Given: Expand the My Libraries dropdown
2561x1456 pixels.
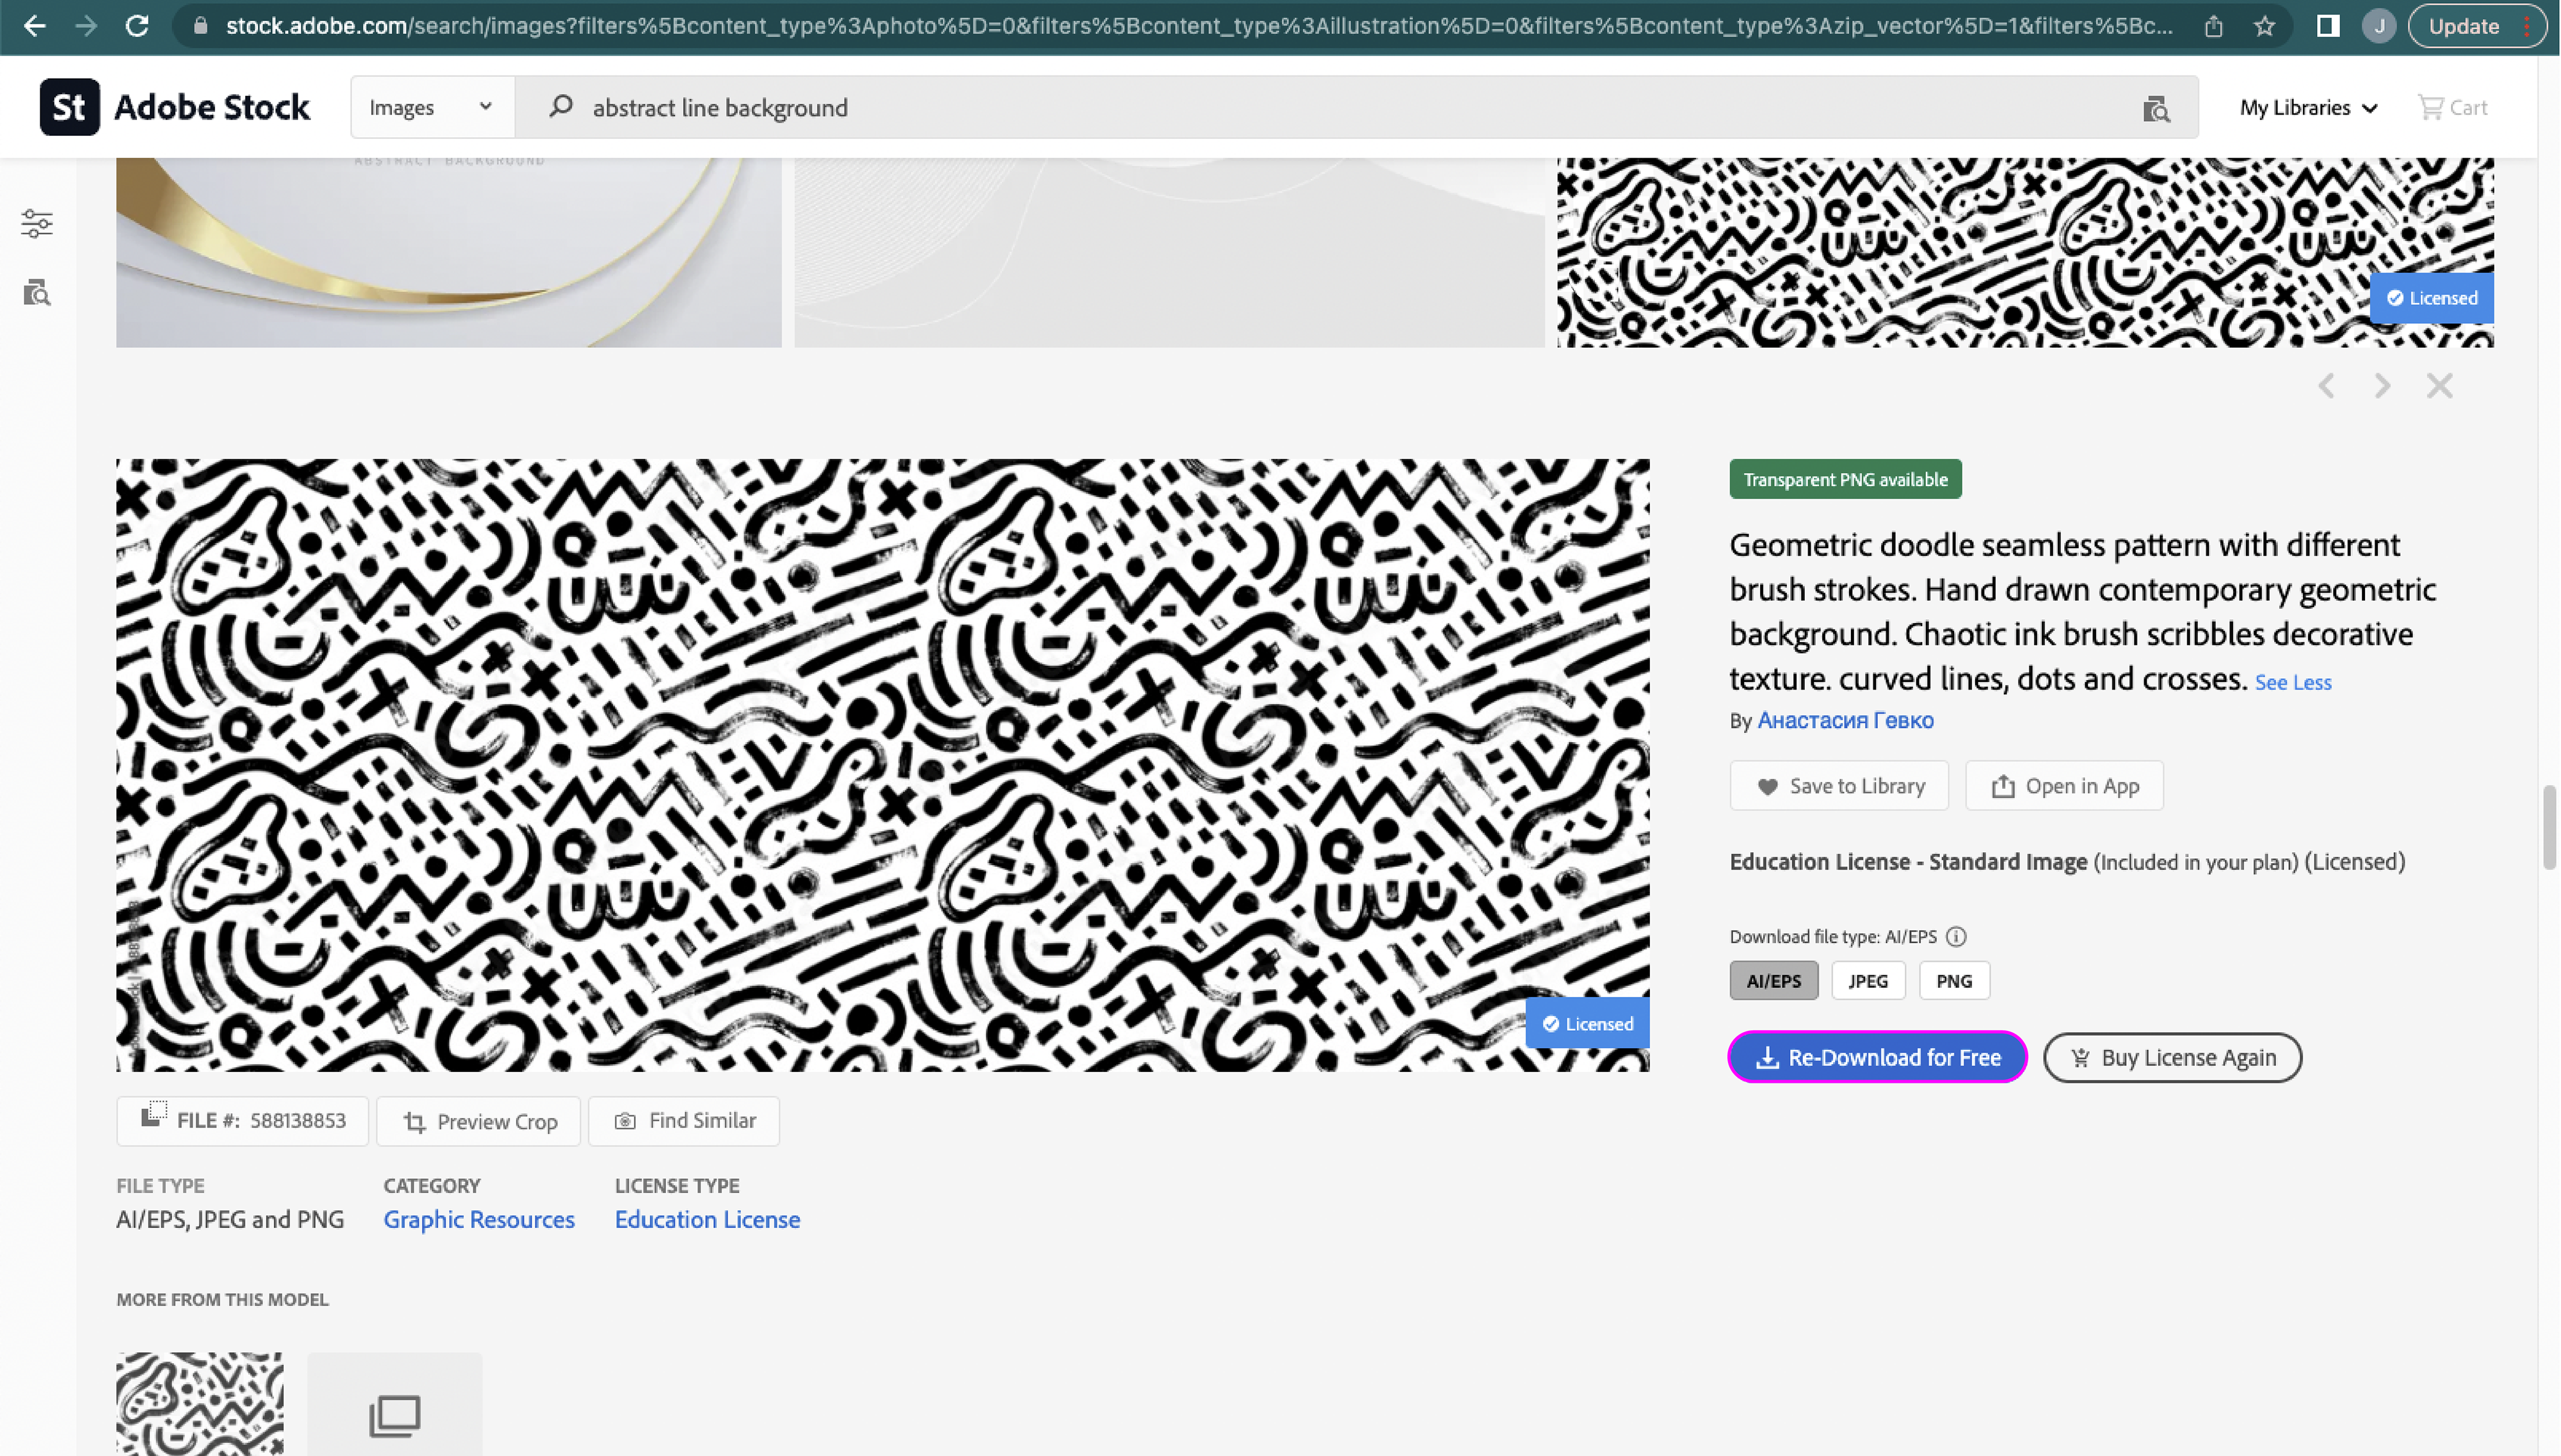Looking at the screenshot, I should pyautogui.click(x=2308, y=107).
